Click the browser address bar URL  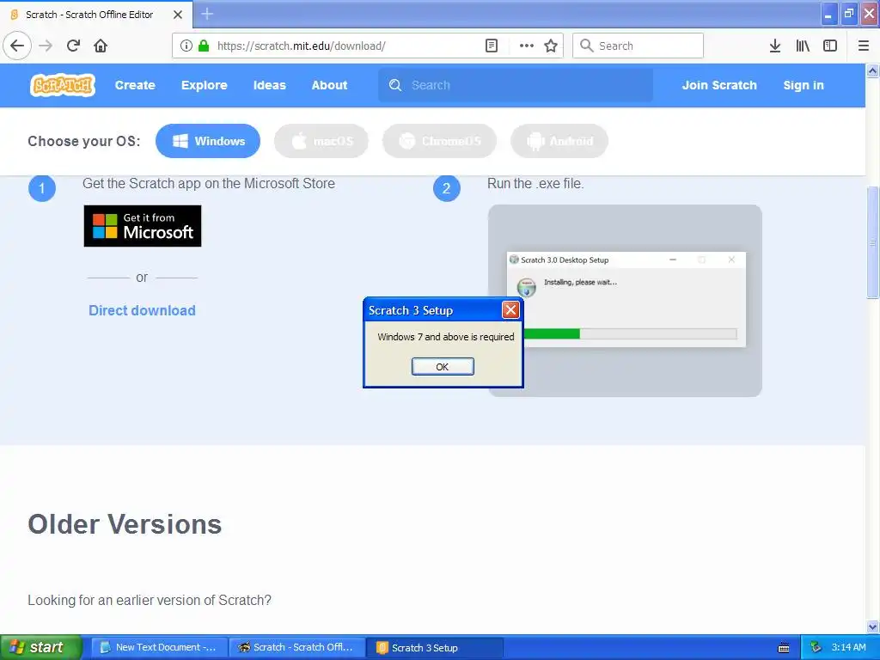[302, 46]
